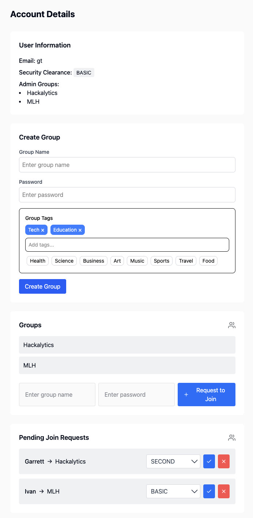Select the Hackalytics group row
253x518 pixels.
pyautogui.click(x=127, y=345)
